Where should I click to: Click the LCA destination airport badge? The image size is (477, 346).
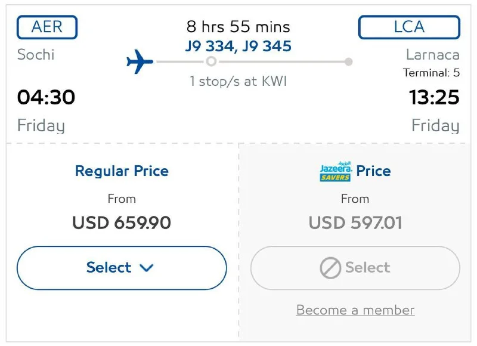(409, 27)
